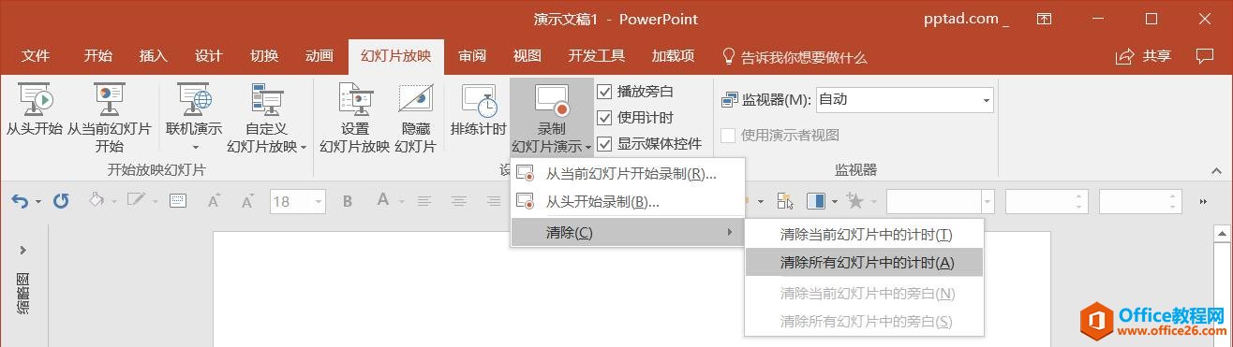Click the decrease font size icon
The image size is (1233, 347).
click(x=247, y=201)
